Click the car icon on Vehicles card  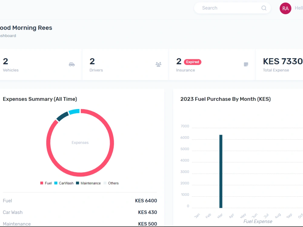point(72,64)
